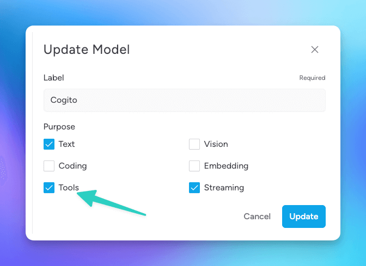Viewport: 366px width, 266px height.
Task: Select the "Coding" label text
Action: [72, 166]
